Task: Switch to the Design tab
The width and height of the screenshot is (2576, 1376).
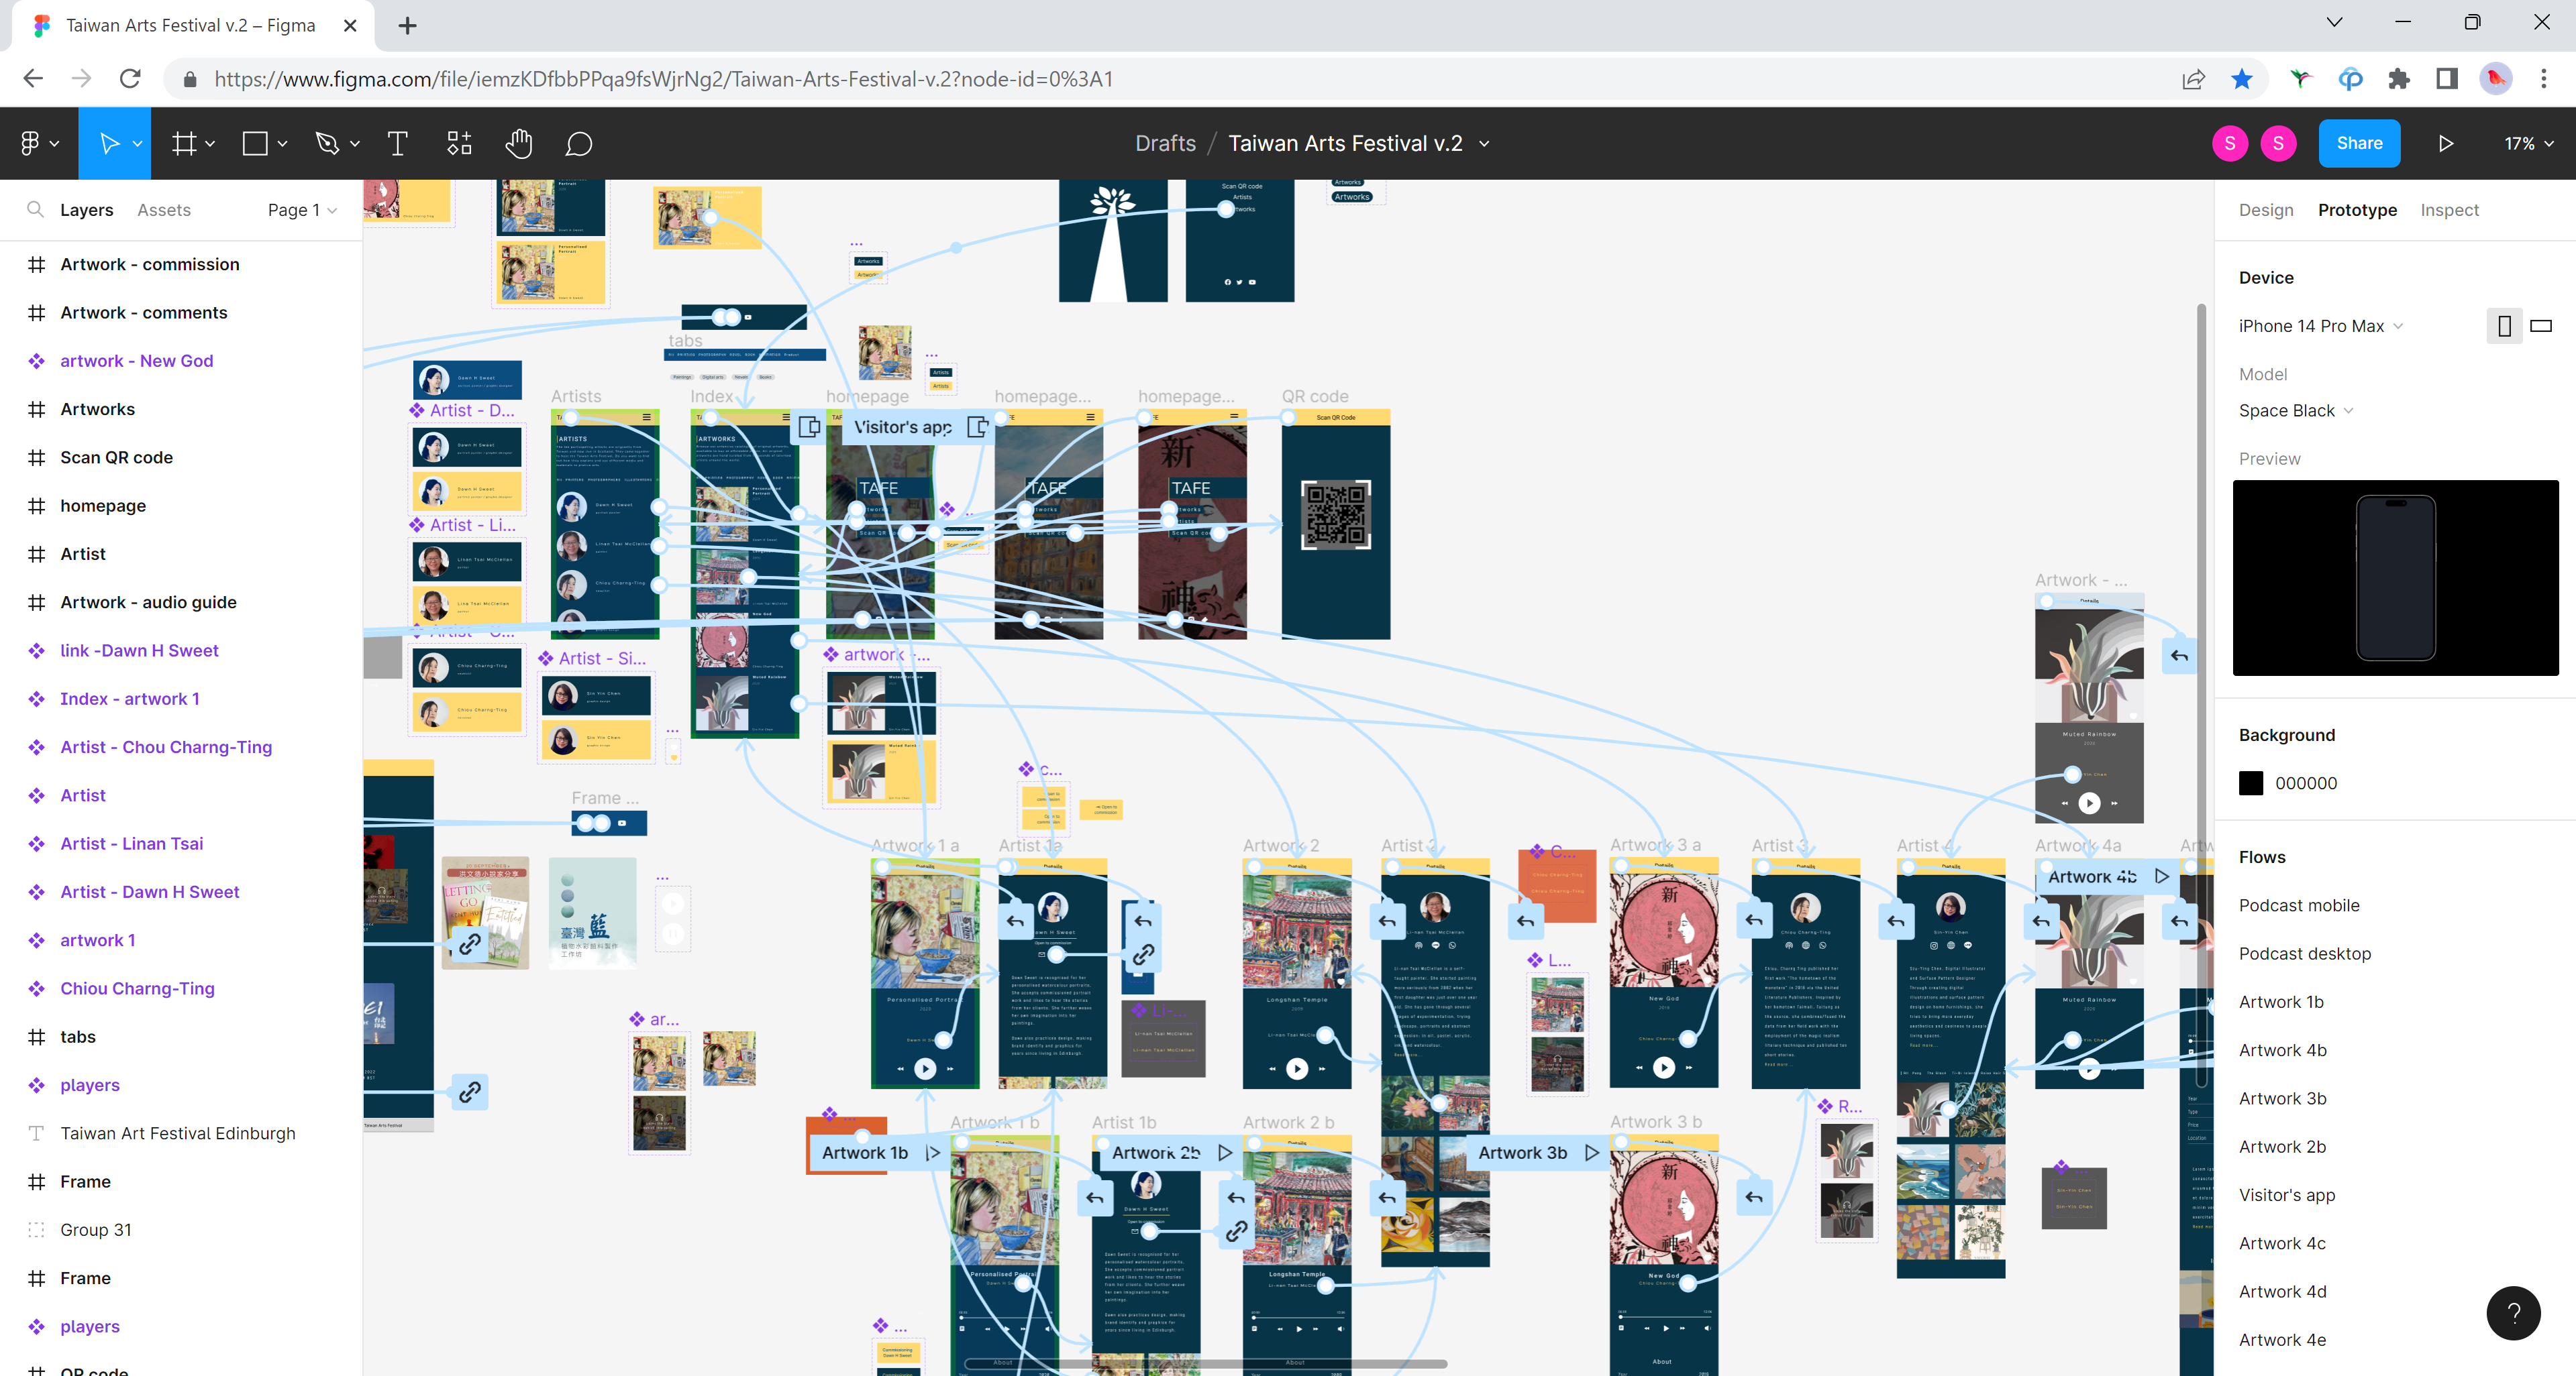Action: pos(2265,210)
